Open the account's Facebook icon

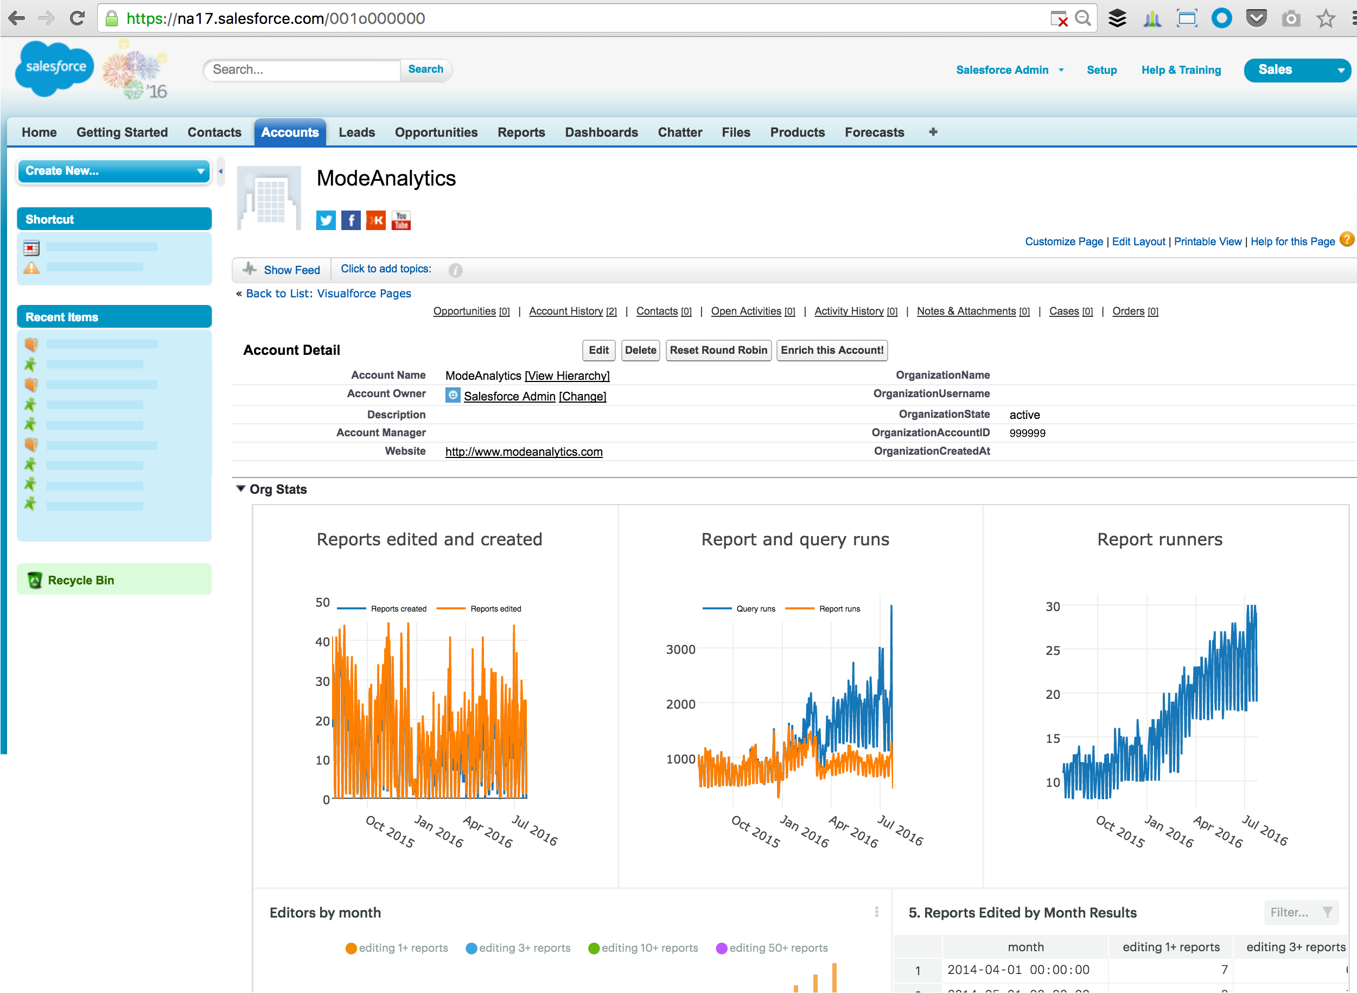pos(351,221)
